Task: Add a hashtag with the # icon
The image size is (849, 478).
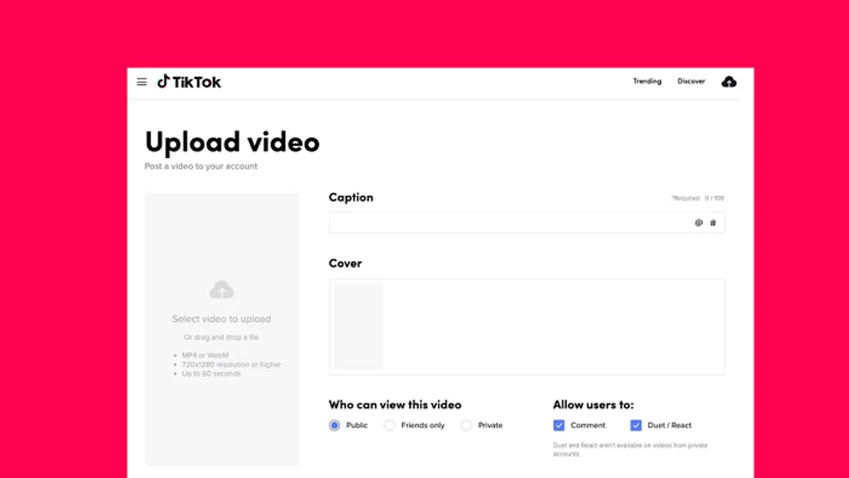Action: 713,222
